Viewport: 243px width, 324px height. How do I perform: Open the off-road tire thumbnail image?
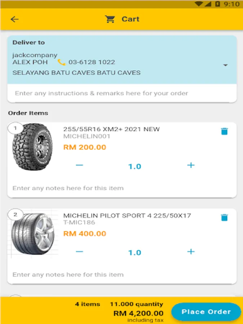pyautogui.click(x=33, y=147)
